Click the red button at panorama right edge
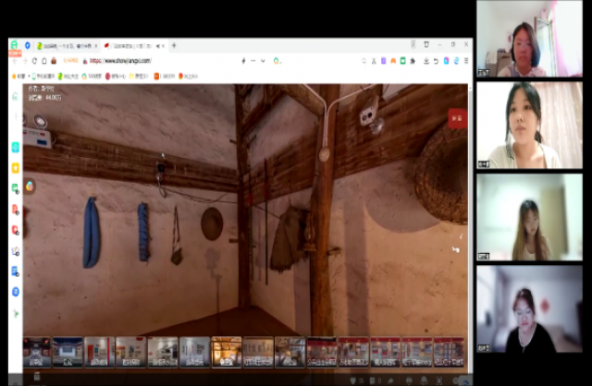Screen dimensions: 592x386 coord(457,118)
